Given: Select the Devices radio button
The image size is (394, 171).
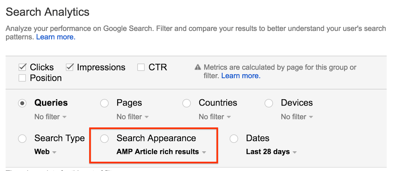Looking at the screenshot, I should 269,103.
